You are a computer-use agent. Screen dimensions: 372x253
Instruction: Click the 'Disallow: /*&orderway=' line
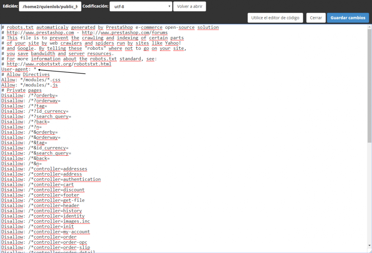point(31,137)
